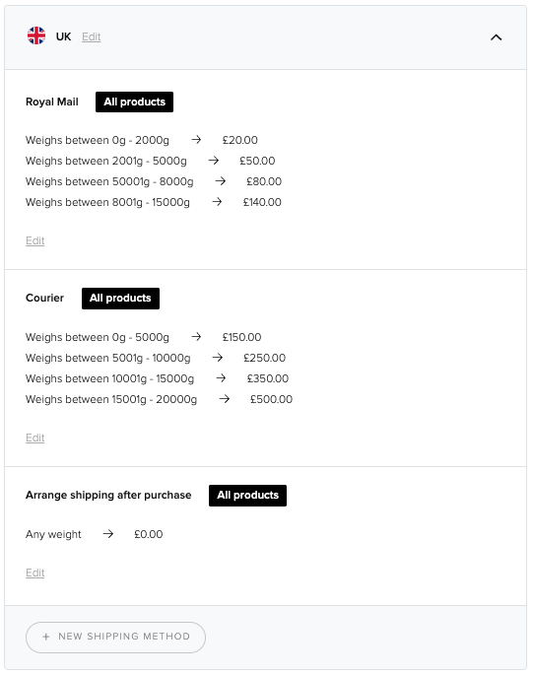Collapse the UK shipping zone section
The image size is (533, 675).
496,37
